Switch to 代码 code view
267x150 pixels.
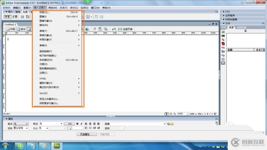11,29
